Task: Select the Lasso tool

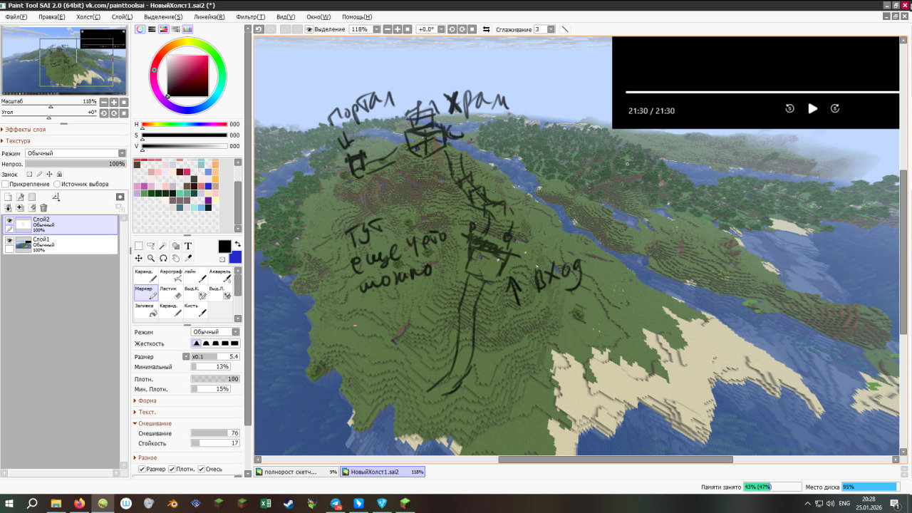Action: [151, 246]
